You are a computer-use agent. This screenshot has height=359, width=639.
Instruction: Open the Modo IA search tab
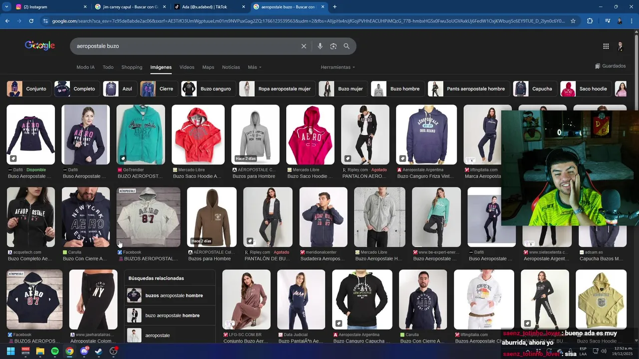coord(85,67)
